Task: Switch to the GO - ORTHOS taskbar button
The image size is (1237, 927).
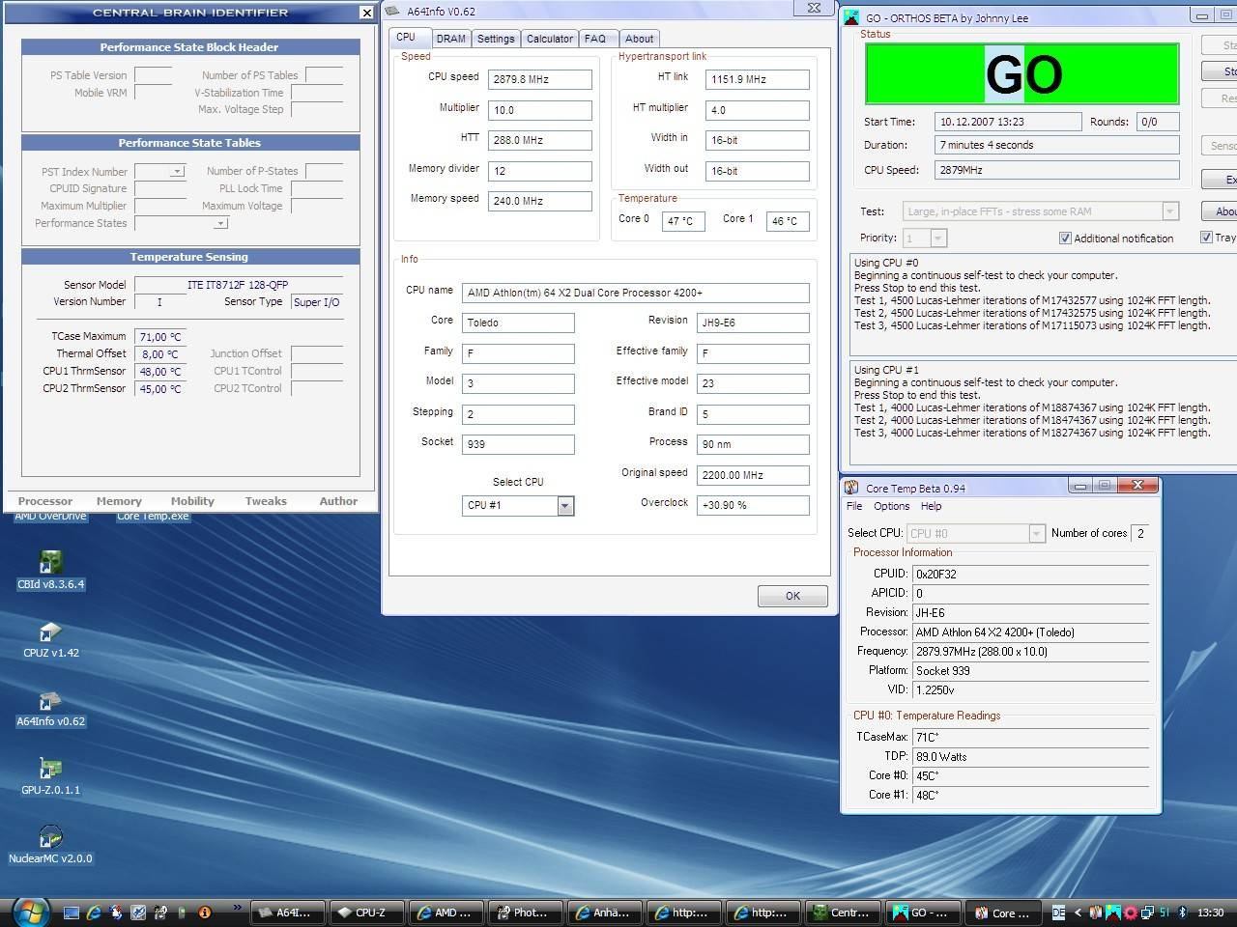Action: coord(923,913)
